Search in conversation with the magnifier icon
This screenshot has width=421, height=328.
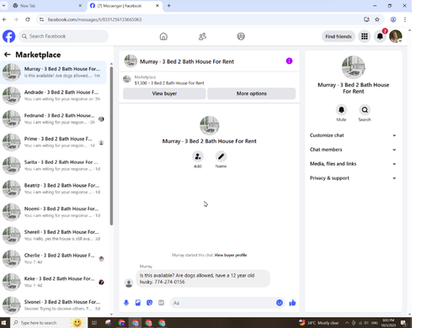[365, 110]
